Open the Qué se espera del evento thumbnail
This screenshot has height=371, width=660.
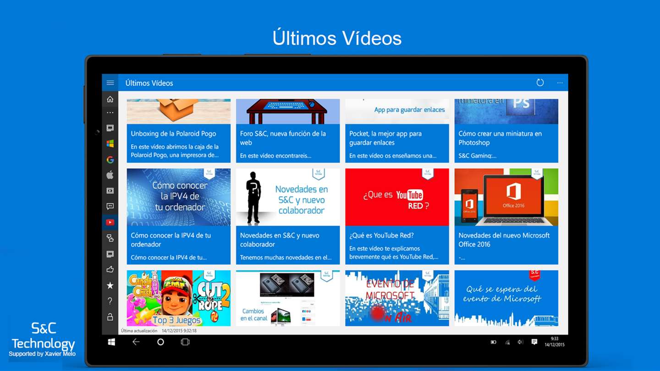506,298
